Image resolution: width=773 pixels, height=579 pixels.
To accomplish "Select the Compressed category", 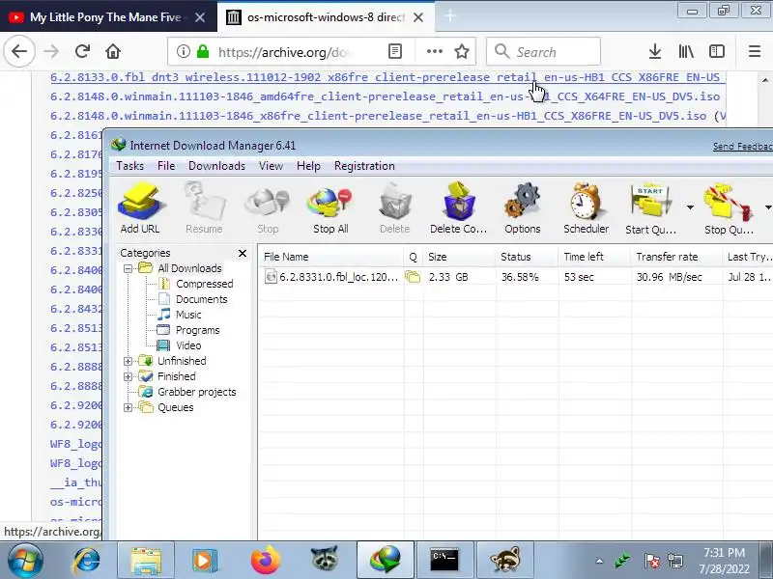I will (204, 284).
